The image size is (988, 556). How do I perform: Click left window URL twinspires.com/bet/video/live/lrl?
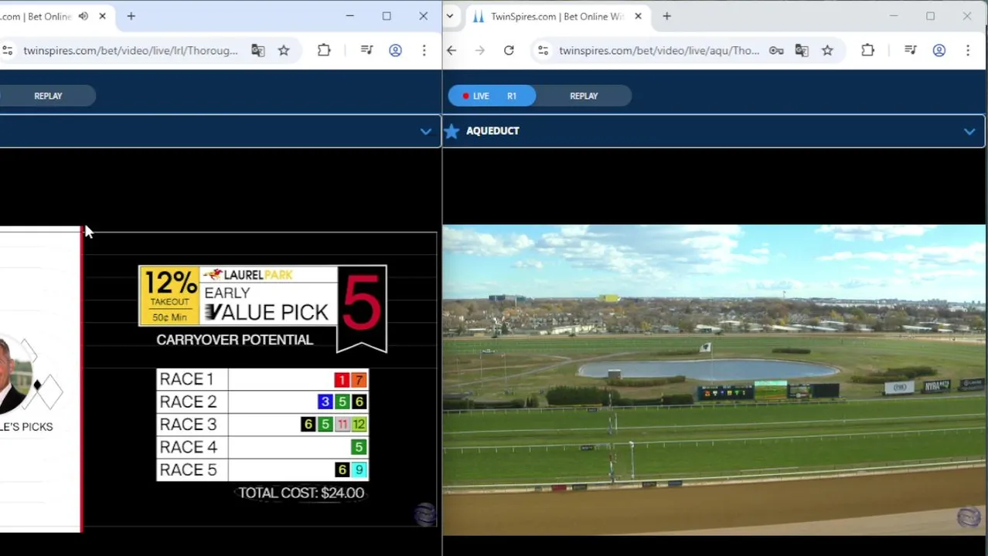click(131, 50)
